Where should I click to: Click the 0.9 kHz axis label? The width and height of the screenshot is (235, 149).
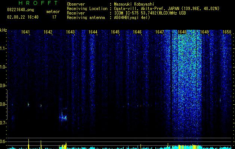(3, 86)
